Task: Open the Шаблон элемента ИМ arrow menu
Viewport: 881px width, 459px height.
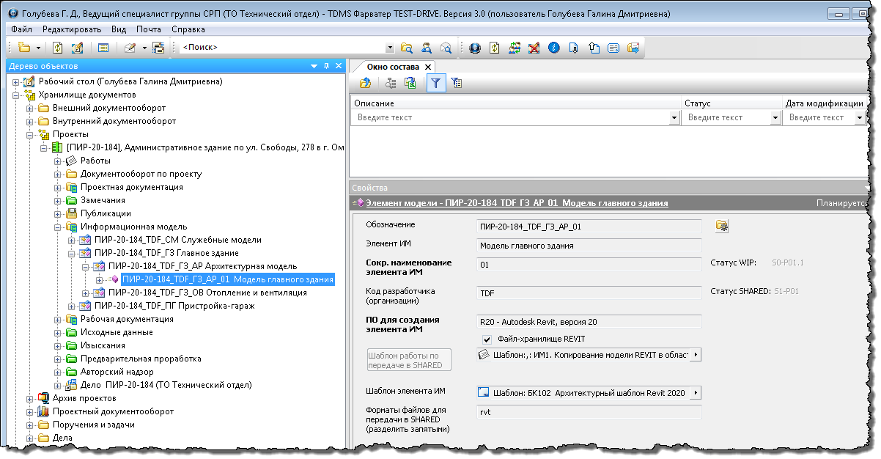Action: pos(696,393)
